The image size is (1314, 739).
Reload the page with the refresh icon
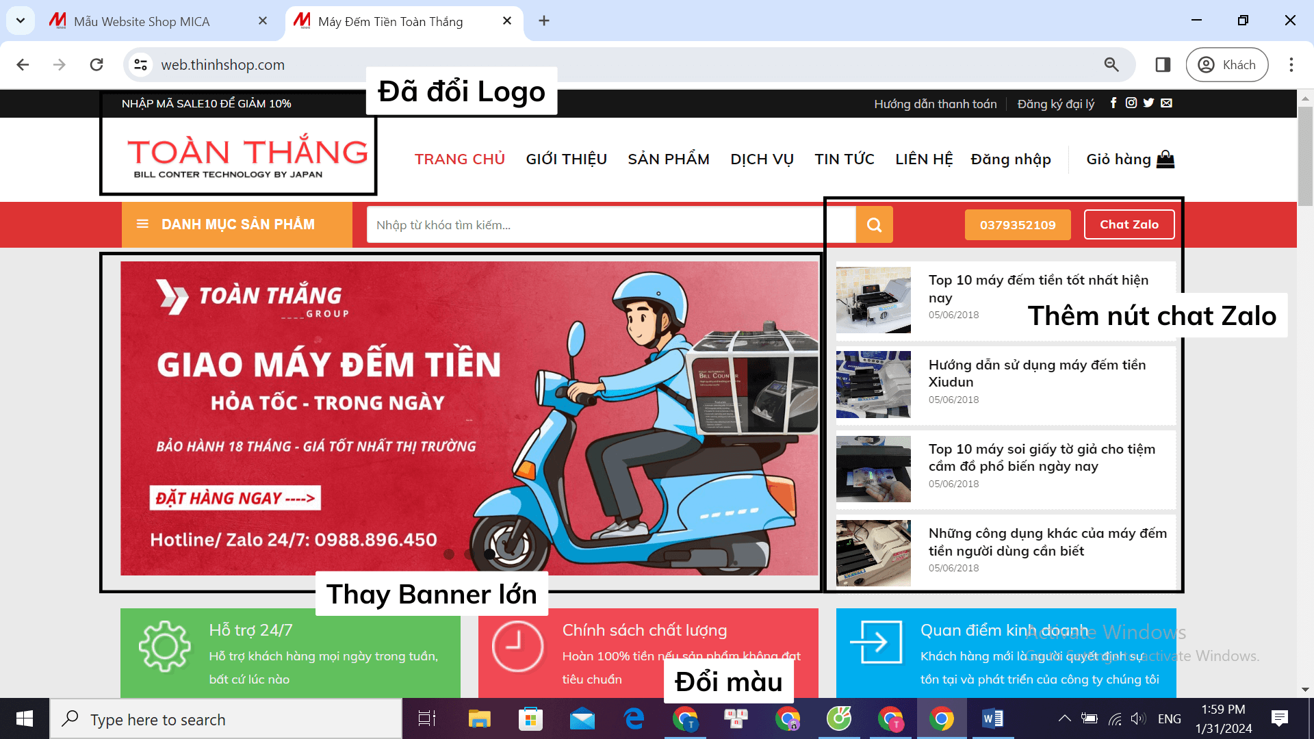96,64
